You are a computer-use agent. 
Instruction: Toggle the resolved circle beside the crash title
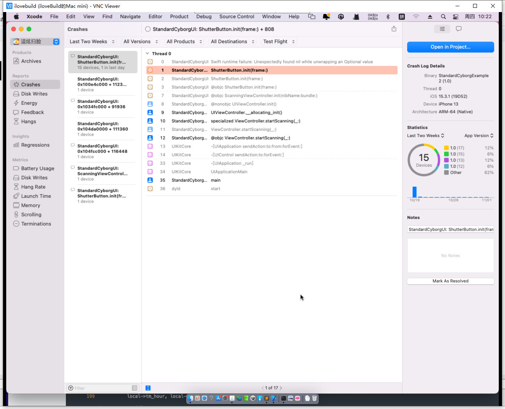148,29
